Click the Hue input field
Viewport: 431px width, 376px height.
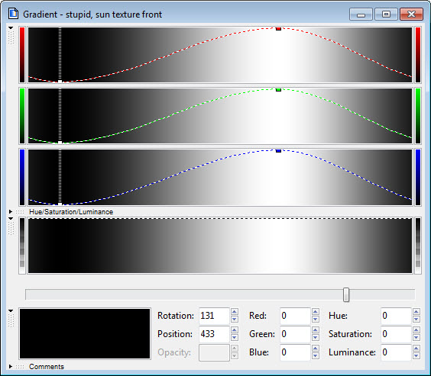(396, 316)
